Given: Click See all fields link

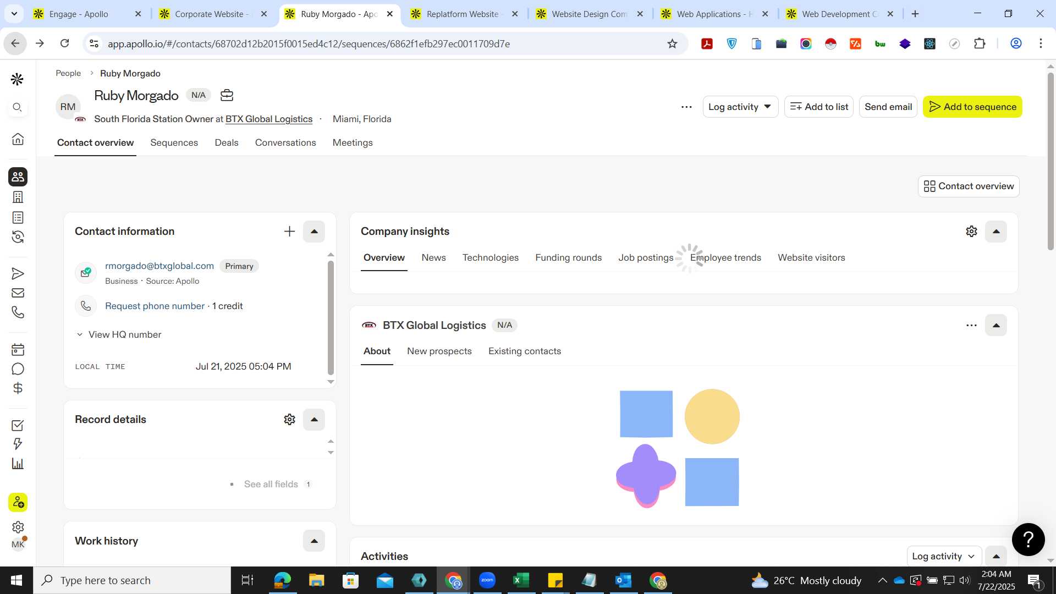Looking at the screenshot, I should pos(271,484).
